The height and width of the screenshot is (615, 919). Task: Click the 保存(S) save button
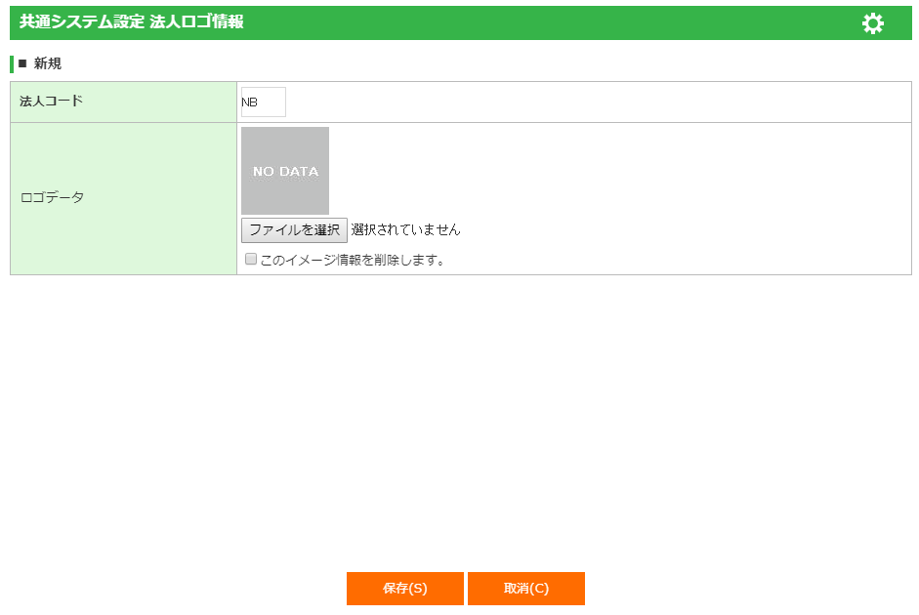(x=404, y=589)
